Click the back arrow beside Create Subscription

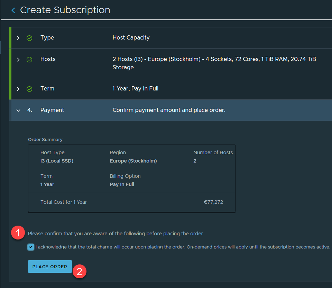[13, 10]
